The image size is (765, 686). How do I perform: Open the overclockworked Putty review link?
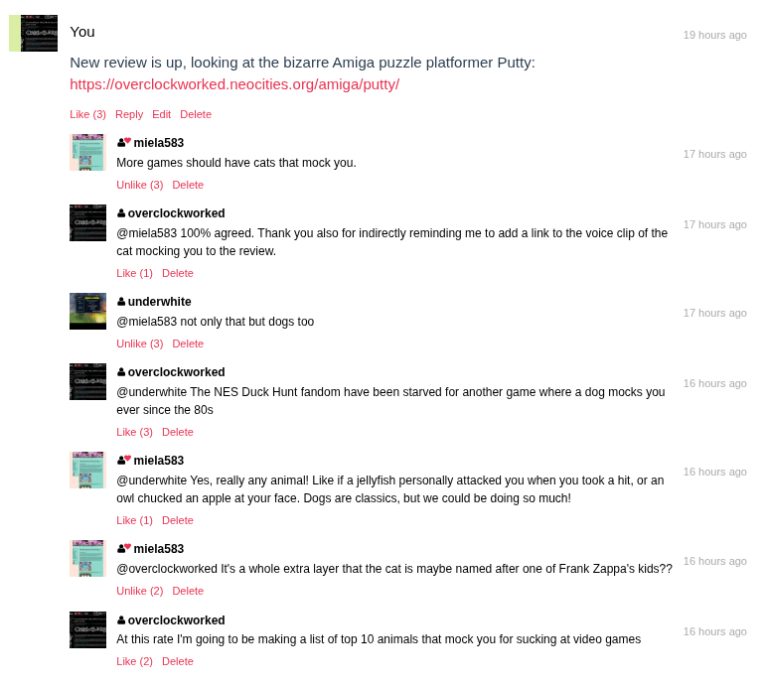click(234, 84)
